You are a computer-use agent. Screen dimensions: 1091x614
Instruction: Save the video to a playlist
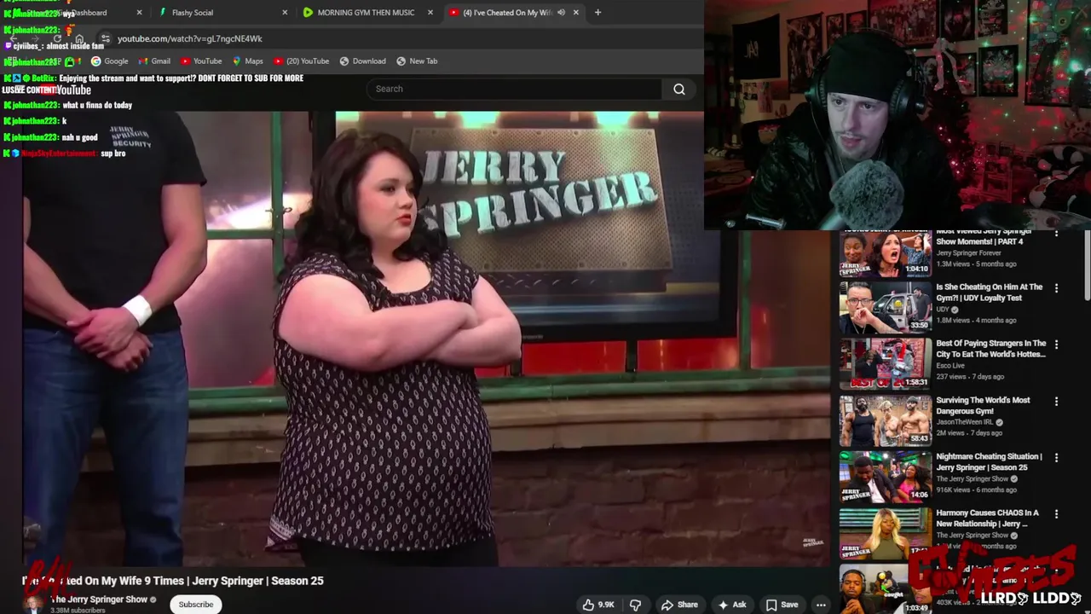(782, 605)
